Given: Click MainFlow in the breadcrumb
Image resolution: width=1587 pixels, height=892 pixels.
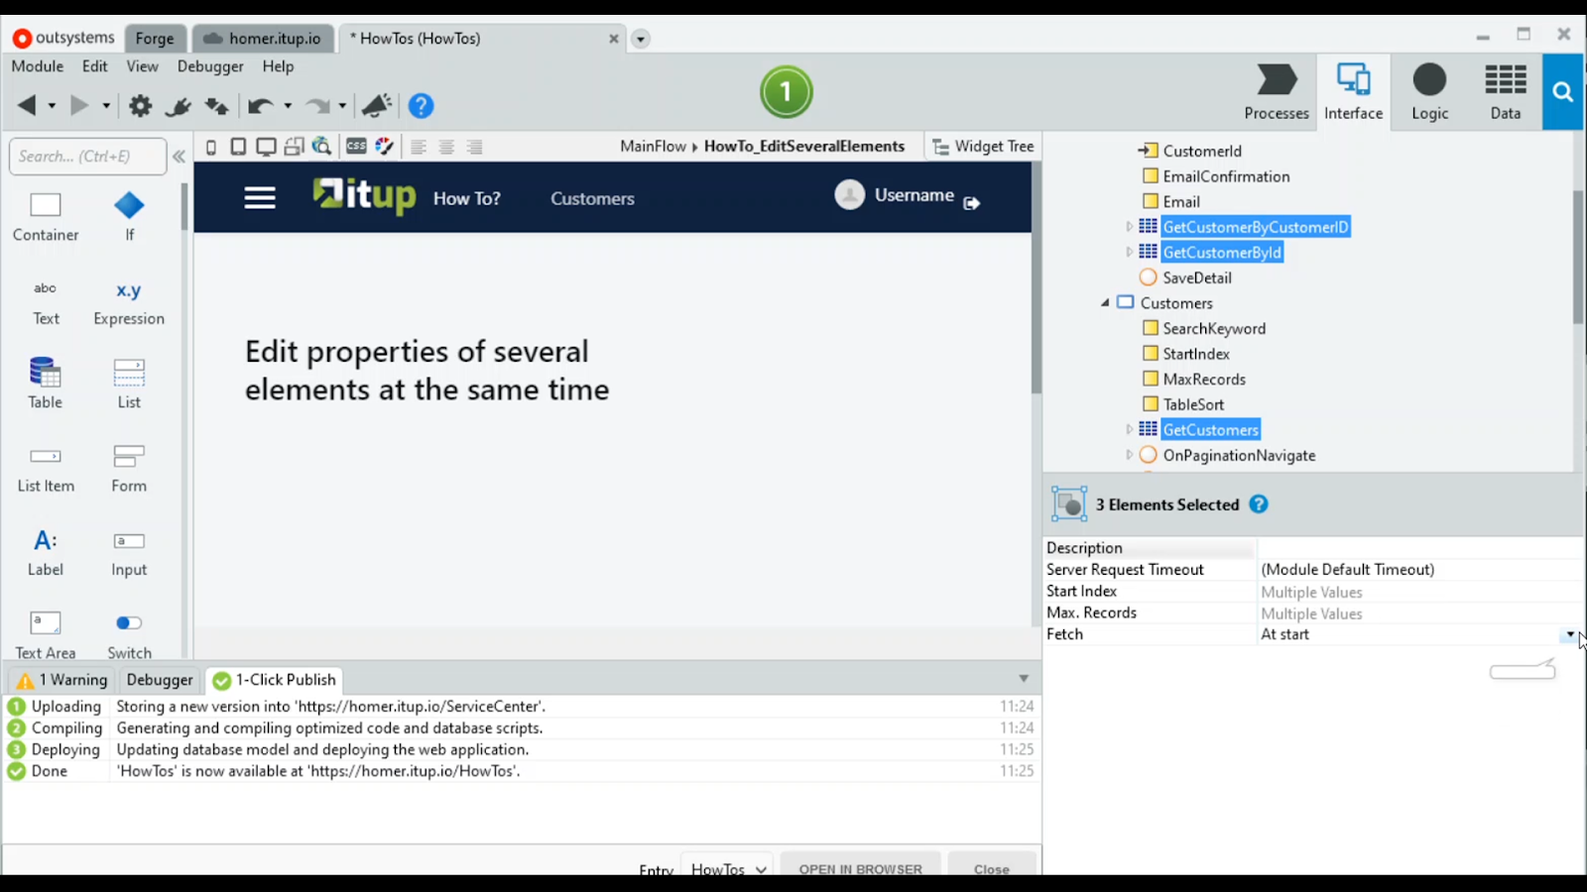Looking at the screenshot, I should pos(653,147).
